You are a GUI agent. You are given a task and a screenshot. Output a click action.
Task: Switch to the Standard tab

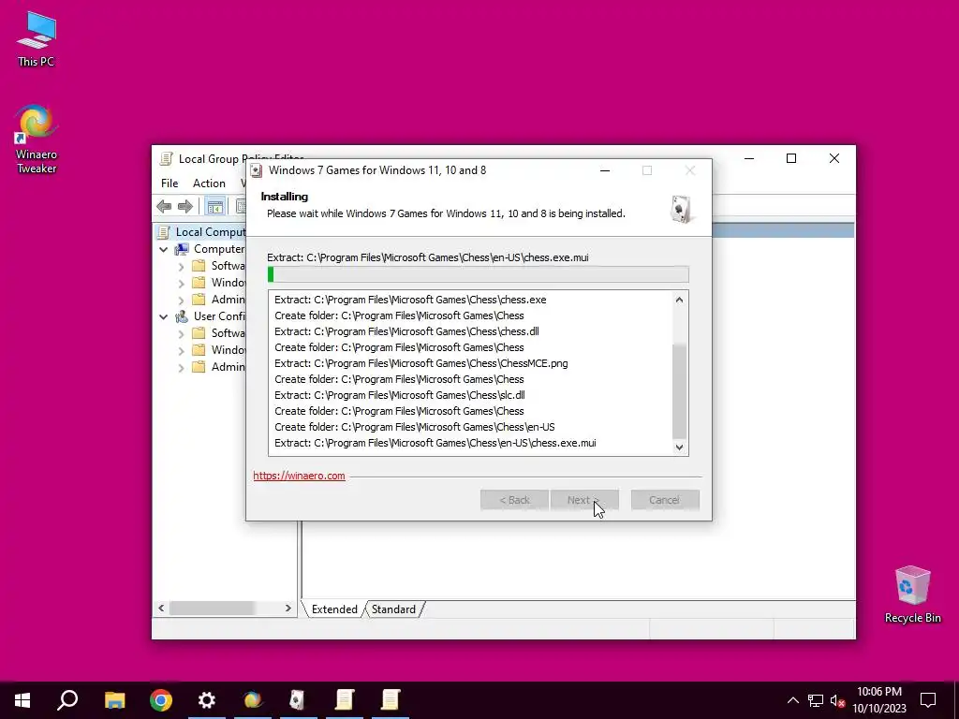[x=393, y=609]
